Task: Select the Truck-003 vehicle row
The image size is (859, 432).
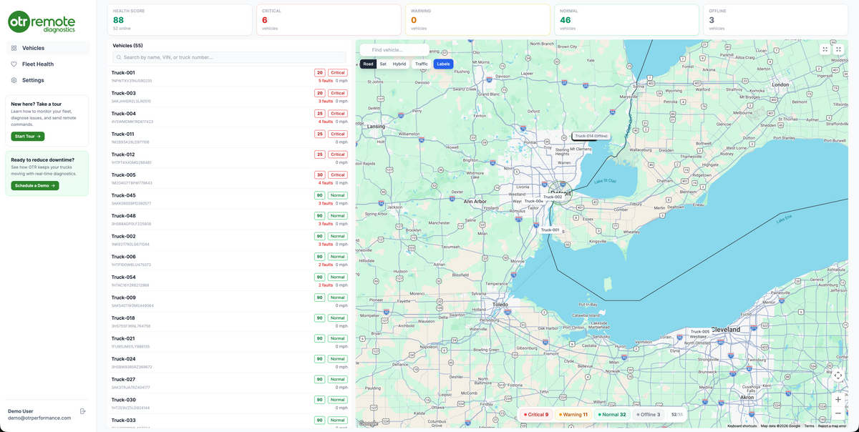Action: point(229,97)
